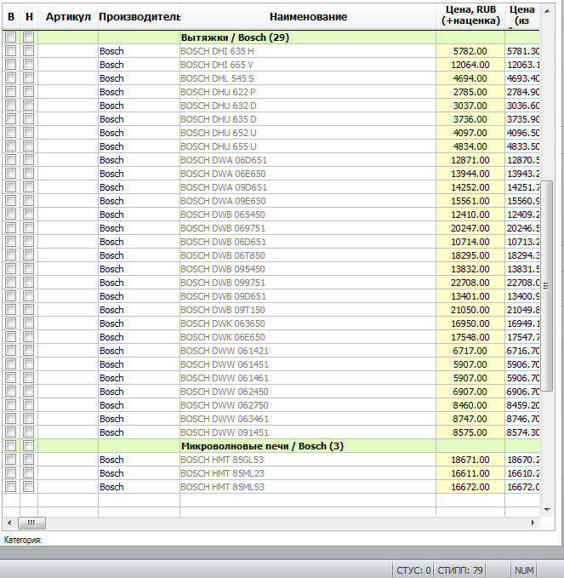The height and width of the screenshot is (578, 564).
Task: Select the BOSCH DWB 095450 name cell
Action: (308, 269)
